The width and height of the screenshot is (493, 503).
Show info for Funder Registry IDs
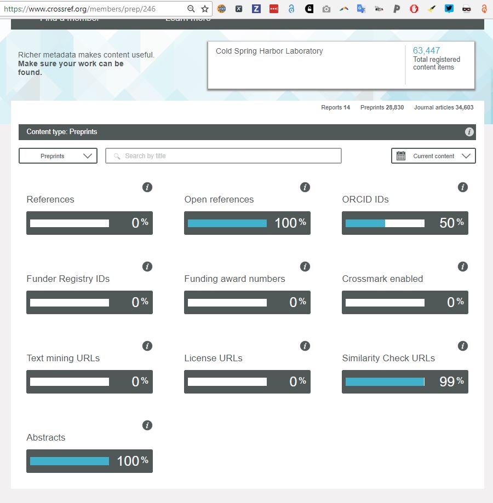point(147,267)
